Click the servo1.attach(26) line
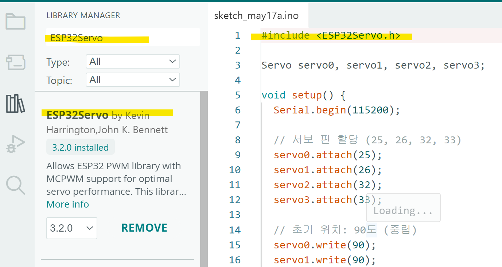The height and width of the screenshot is (267, 502). (328, 170)
